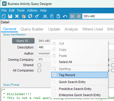Click the icon beside Copy in context menu
Image resolution: width=114 pixels, height=101 pixels.
point(54,49)
